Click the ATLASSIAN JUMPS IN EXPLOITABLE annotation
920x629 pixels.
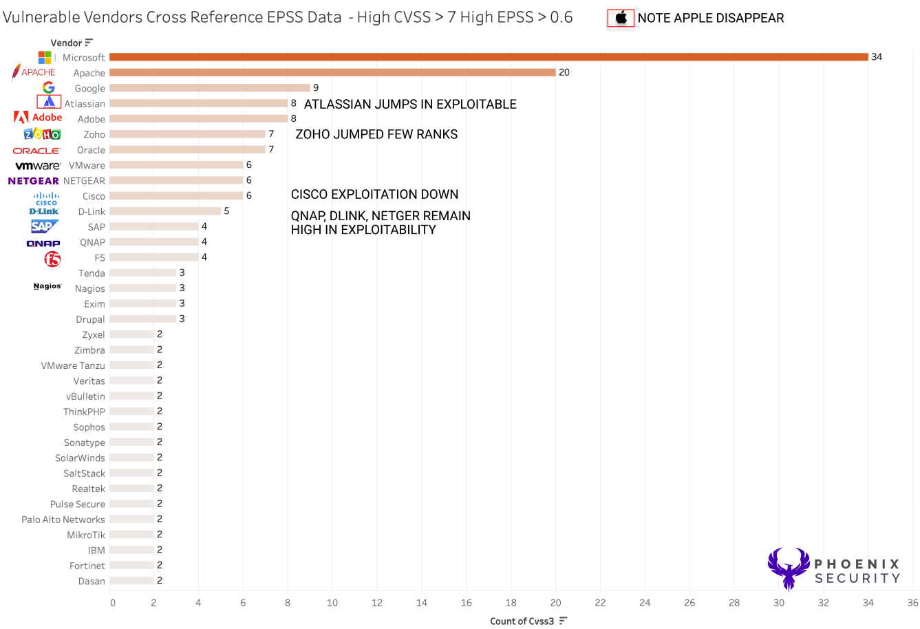tap(410, 104)
